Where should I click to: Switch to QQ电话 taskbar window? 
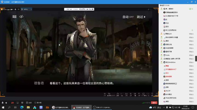point(82,107)
